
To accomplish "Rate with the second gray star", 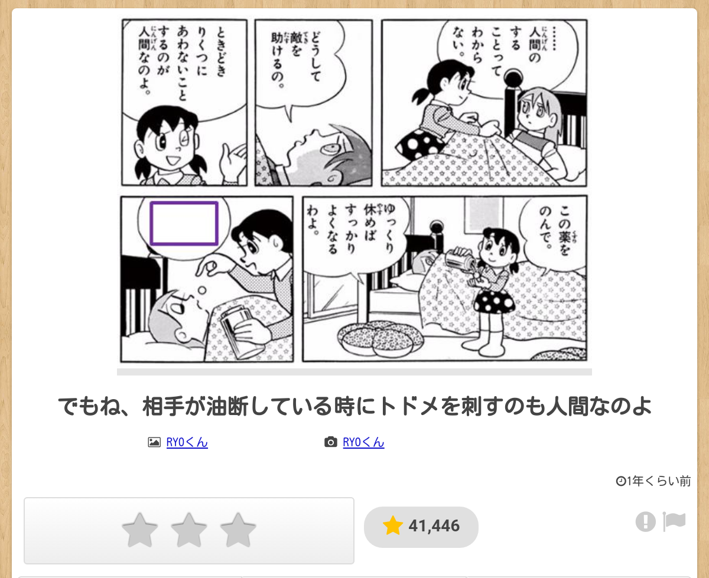I will [189, 530].
